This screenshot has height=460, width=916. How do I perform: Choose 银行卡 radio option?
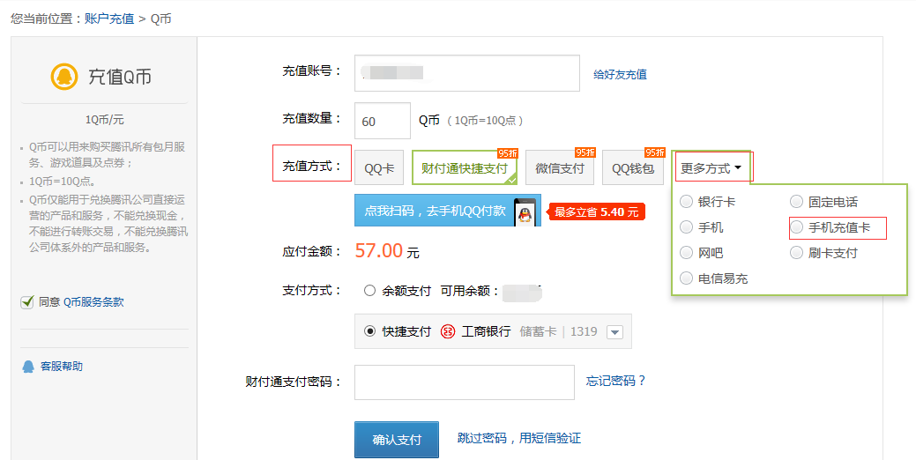click(x=687, y=202)
